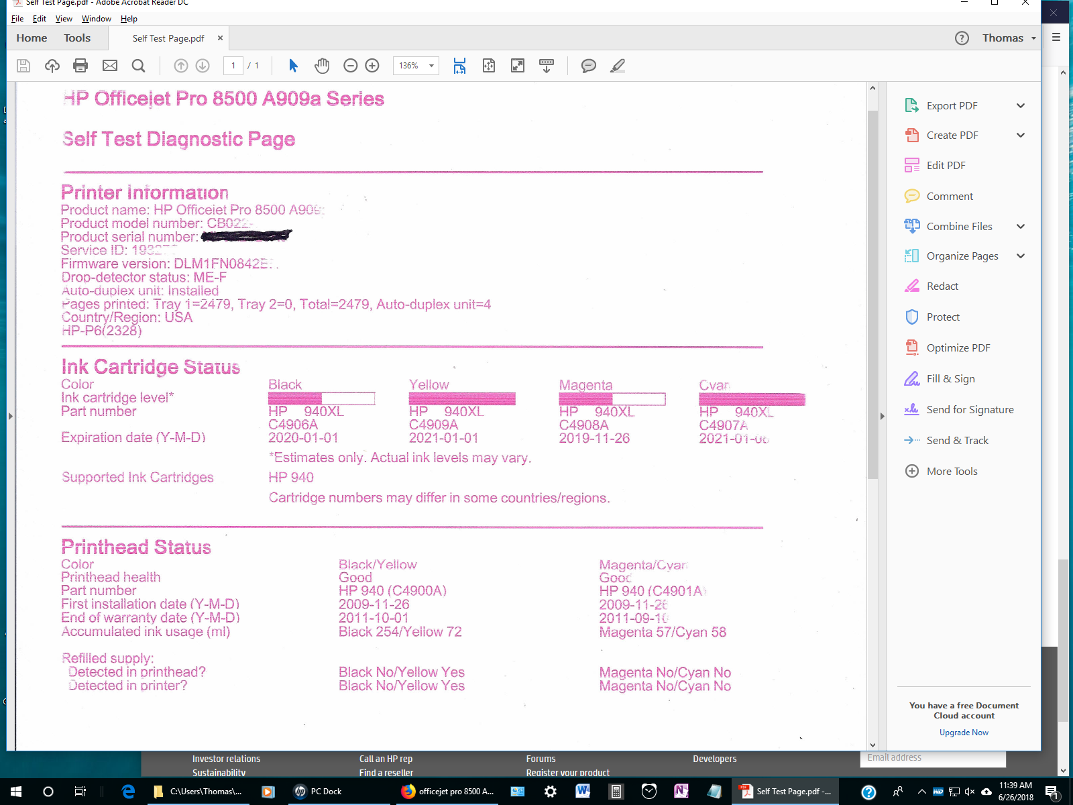Expand the Combine Files chevron

pos(1020,227)
